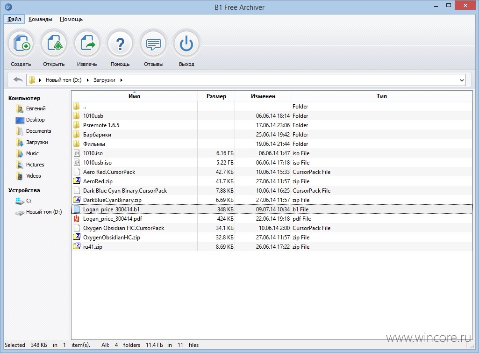Select the DarkBlueCyanBinary.zip file name

pyautogui.click(x=113, y=200)
